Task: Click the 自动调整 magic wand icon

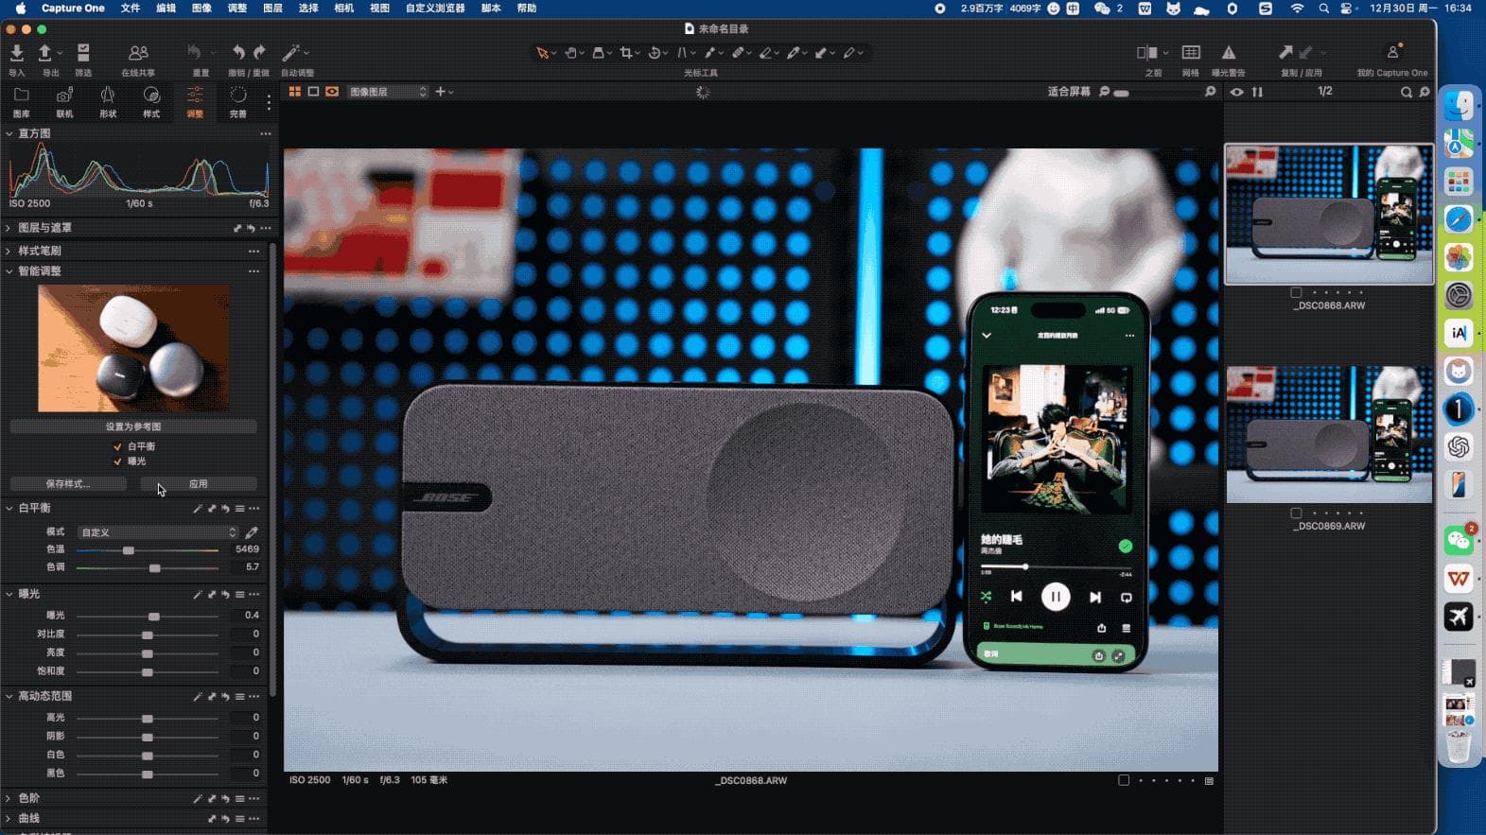Action: tap(291, 53)
